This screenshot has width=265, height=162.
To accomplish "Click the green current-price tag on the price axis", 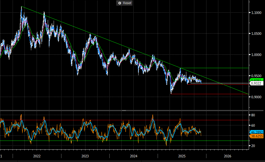I will point(256,80).
